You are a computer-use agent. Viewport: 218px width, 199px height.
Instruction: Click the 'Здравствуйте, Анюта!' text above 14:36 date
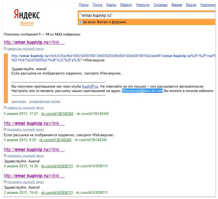pos(22,161)
